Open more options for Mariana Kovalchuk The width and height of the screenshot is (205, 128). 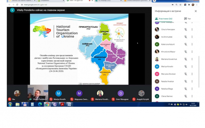192,59
